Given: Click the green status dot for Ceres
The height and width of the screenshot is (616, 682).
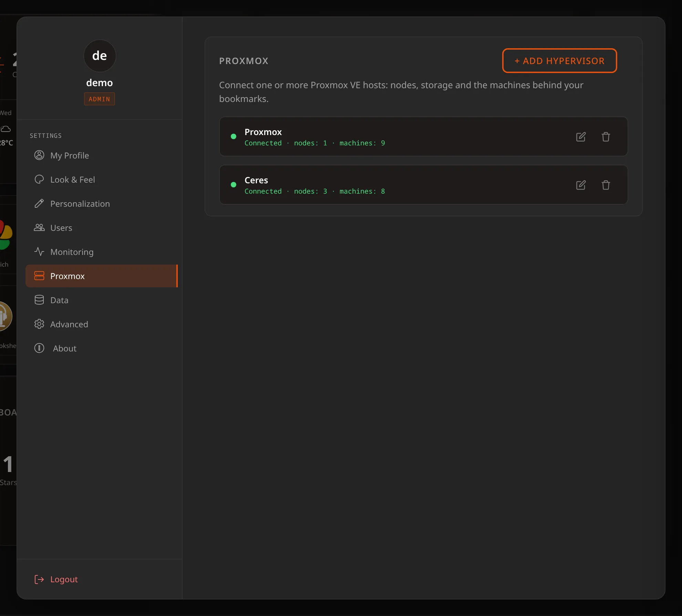Looking at the screenshot, I should (x=233, y=185).
